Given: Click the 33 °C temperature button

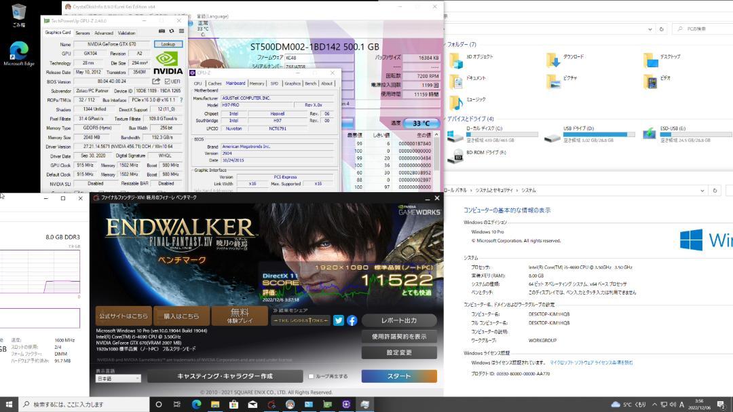Looking at the screenshot, I should click(421, 124).
